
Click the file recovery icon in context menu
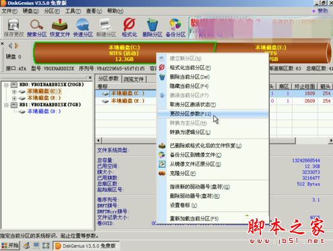click(x=162, y=146)
